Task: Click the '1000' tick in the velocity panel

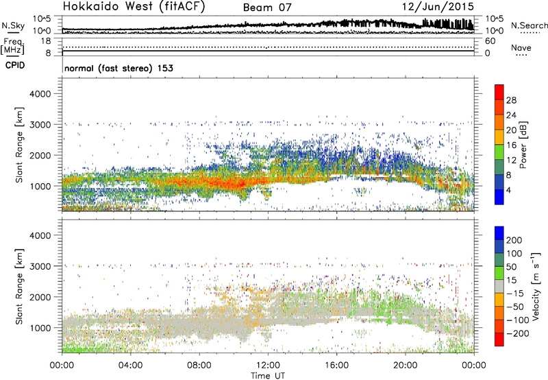Action: pos(40,328)
